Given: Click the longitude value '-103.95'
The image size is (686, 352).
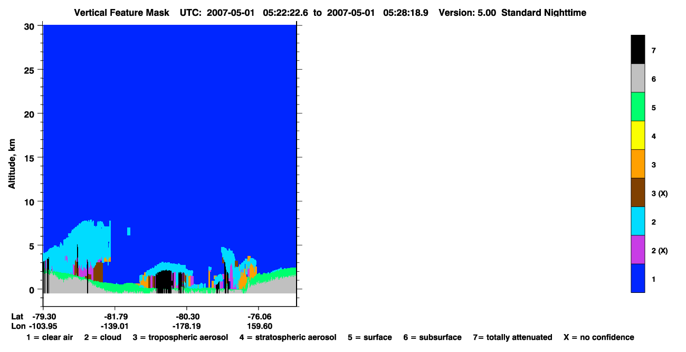Looking at the screenshot, I should 43,326.
